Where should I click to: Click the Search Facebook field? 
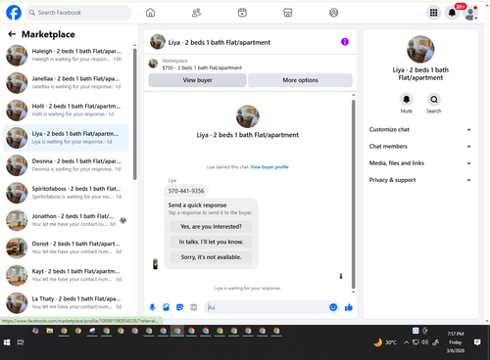(x=78, y=13)
